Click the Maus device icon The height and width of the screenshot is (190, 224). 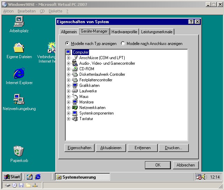pos(75,97)
